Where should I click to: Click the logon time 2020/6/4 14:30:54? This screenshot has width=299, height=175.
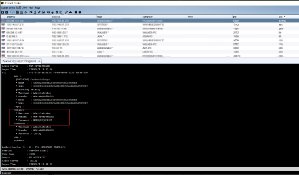(41, 69)
